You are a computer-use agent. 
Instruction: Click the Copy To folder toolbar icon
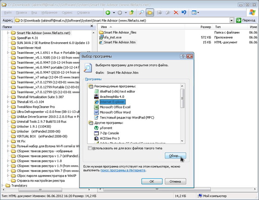click(168, 12)
